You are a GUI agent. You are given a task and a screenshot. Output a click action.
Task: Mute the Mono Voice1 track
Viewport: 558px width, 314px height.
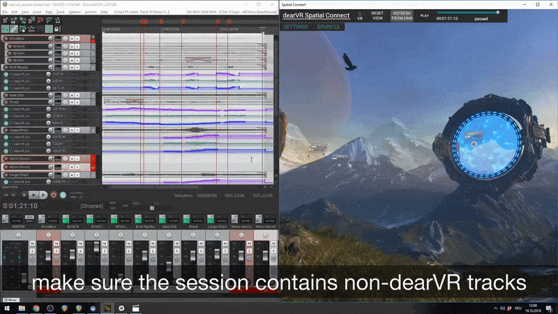coord(72,158)
